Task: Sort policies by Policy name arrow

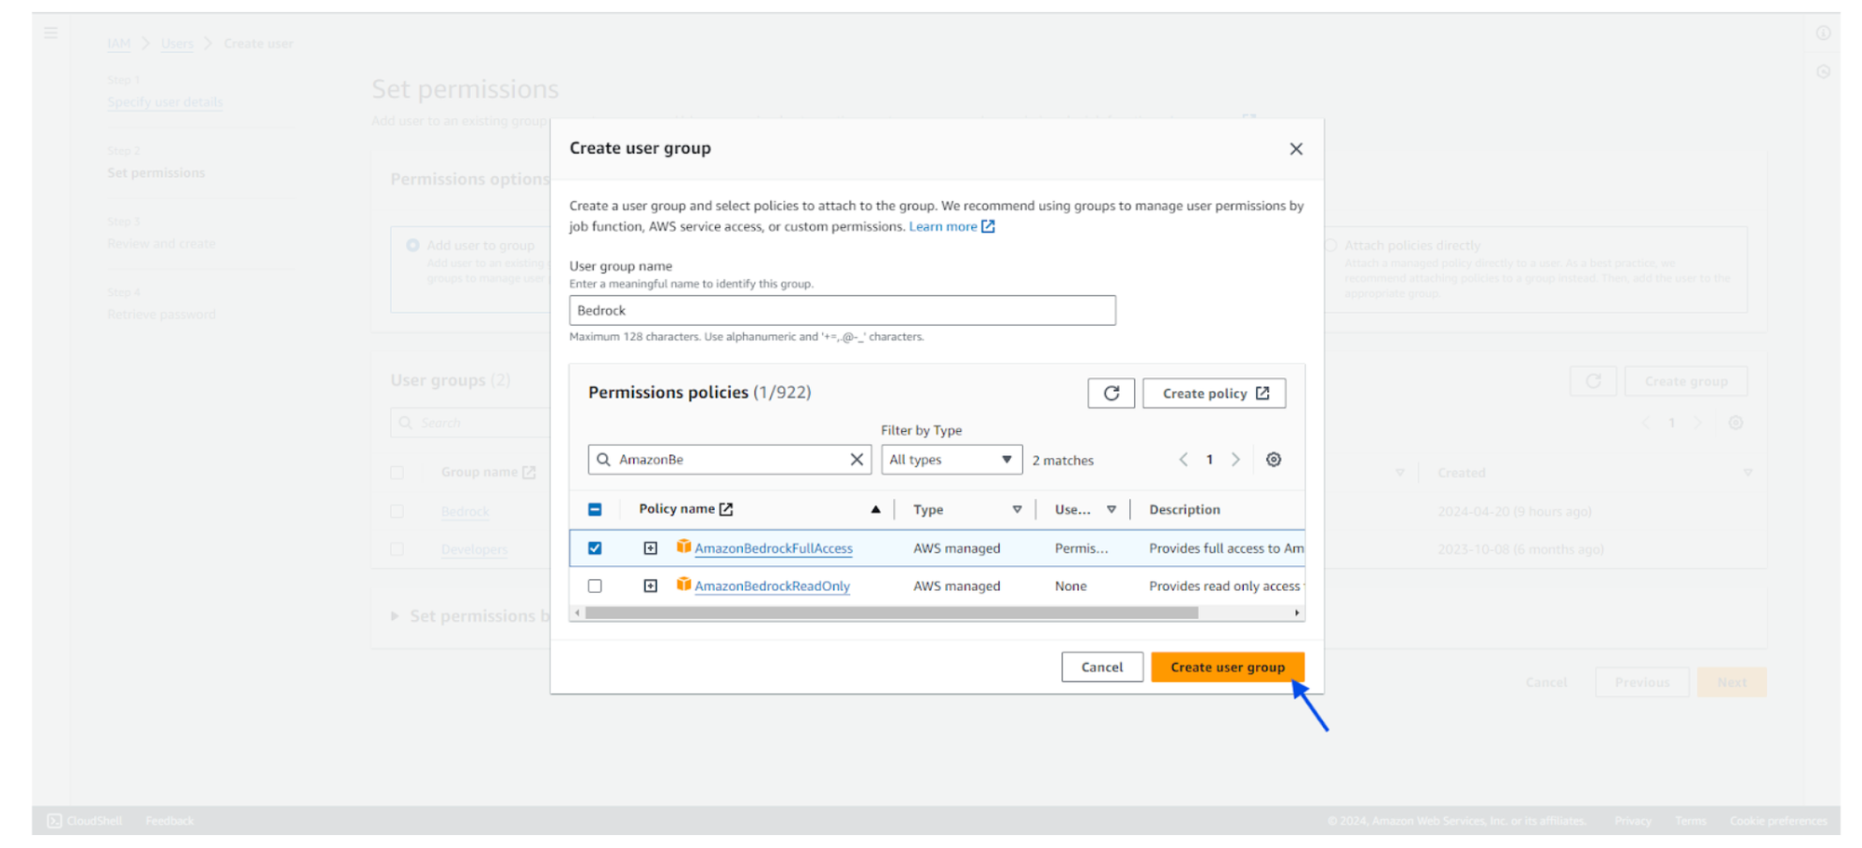Action: (x=875, y=509)
